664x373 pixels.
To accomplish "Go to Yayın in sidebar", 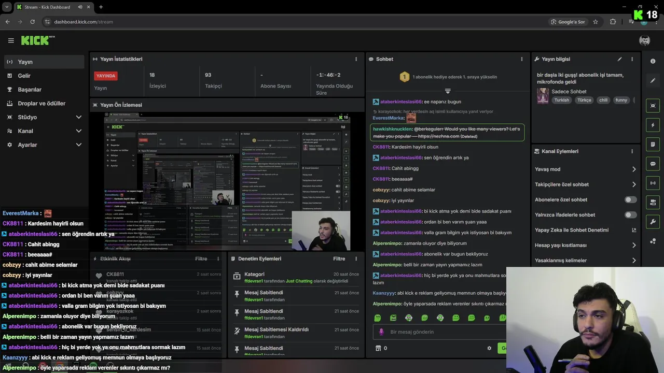I will click(44, 62).
